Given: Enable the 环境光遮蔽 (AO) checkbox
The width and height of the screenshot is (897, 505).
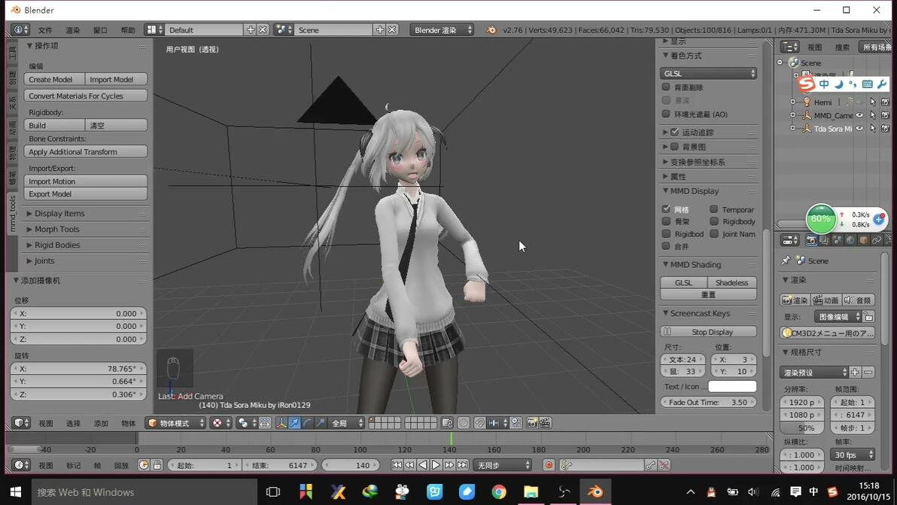Looking at the screenshot, I should [666, 114].
